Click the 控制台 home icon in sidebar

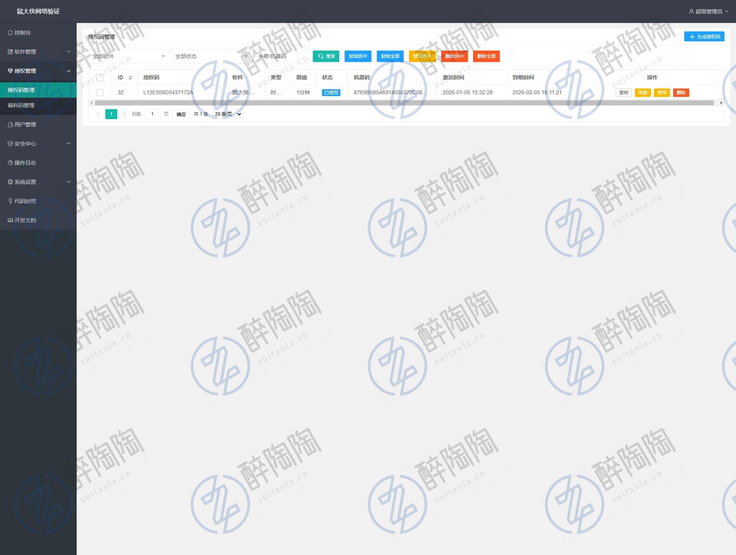coord(10,33)
